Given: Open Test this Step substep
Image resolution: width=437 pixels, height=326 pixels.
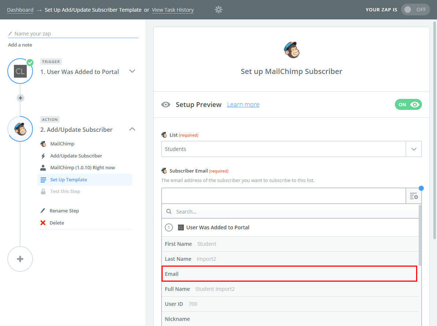Looking at the screenshot, I should pos(65,192).
